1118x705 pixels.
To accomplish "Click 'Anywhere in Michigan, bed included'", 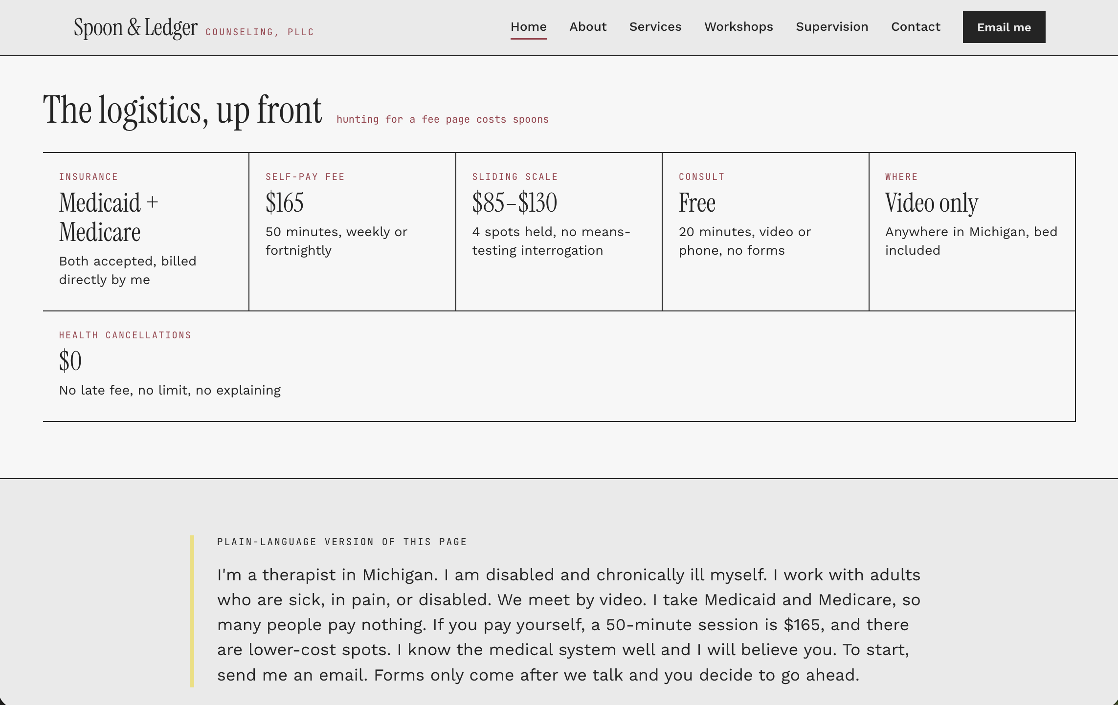I will 971,241.
